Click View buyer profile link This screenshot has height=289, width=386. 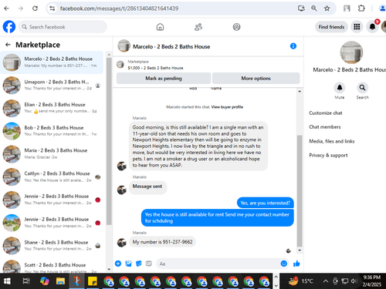point(227,107)
